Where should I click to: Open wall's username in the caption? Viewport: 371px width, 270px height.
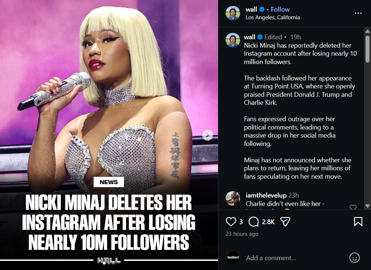point(250,37)
